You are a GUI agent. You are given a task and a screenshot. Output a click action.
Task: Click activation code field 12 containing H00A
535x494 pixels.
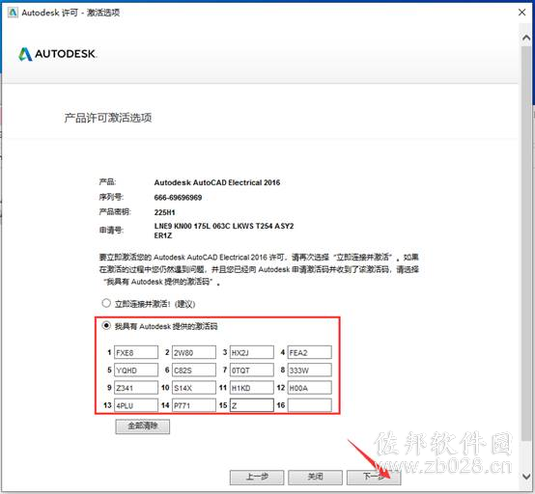click(309, 388)
